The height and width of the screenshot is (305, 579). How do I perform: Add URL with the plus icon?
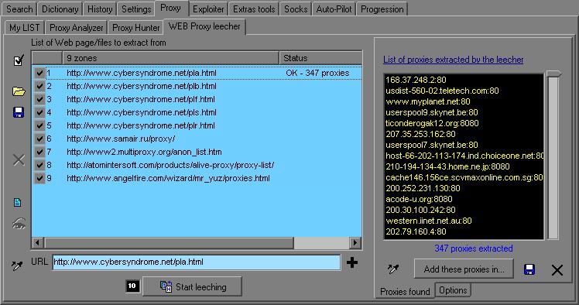352,262
